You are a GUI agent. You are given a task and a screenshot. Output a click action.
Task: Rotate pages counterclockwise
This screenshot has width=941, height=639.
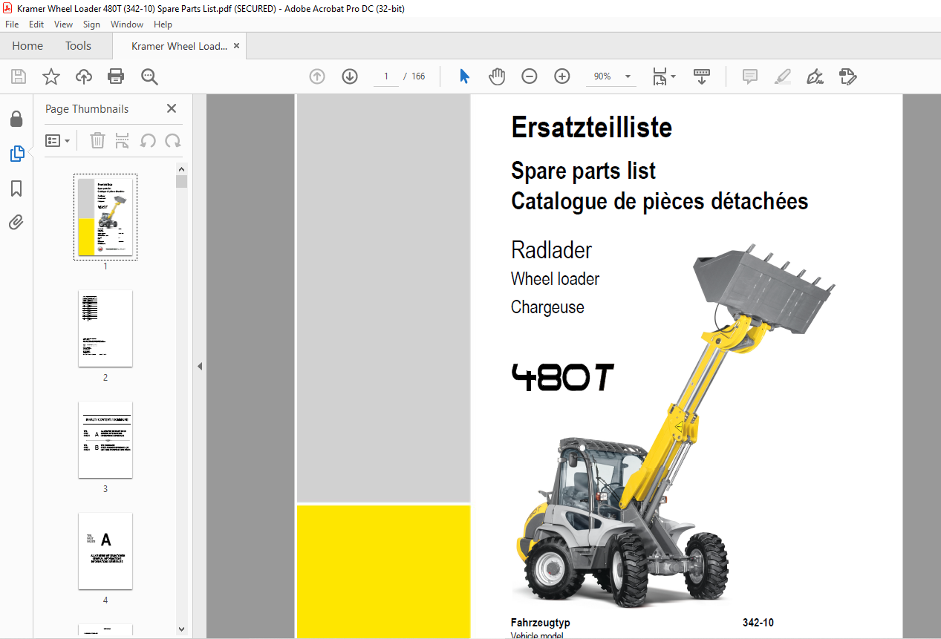[x=148, y=140]
